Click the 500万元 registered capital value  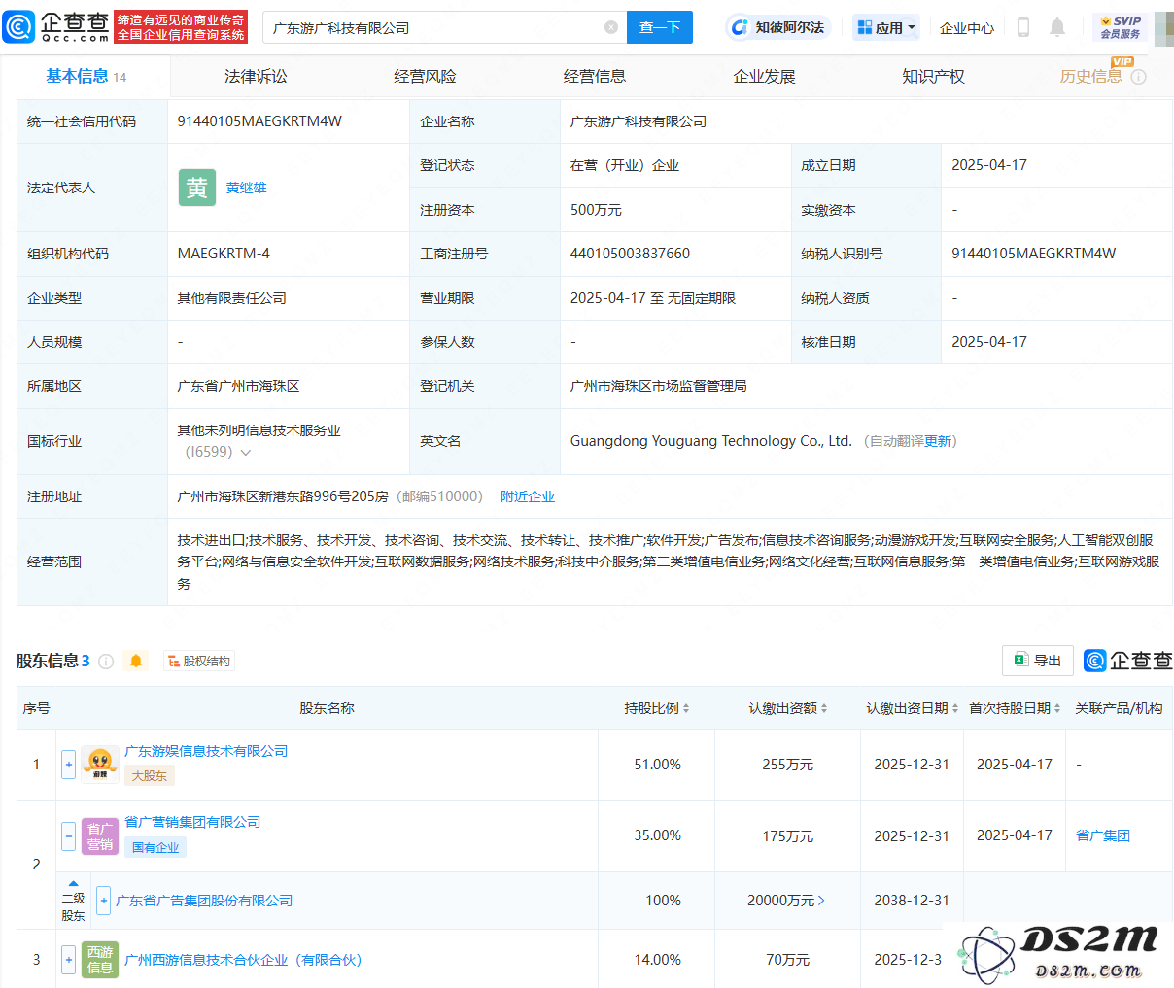pyautogui.click(x=596, y=210)
